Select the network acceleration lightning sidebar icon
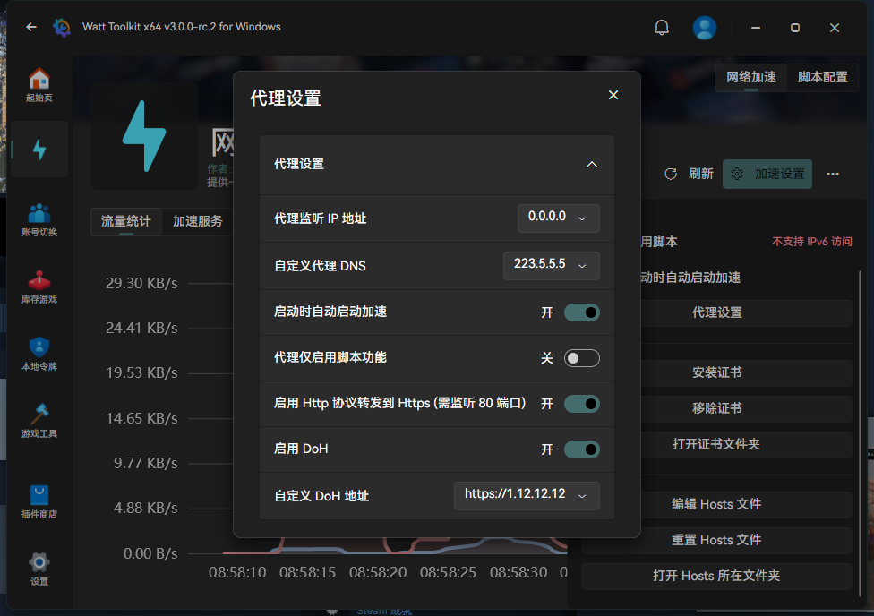 [x=39, y=149]
